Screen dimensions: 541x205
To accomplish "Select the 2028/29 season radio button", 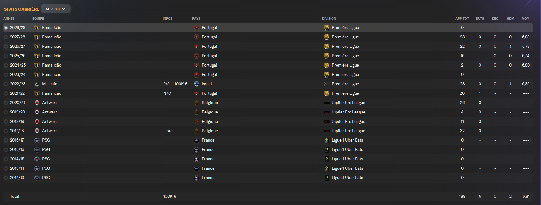I will 6,28.
